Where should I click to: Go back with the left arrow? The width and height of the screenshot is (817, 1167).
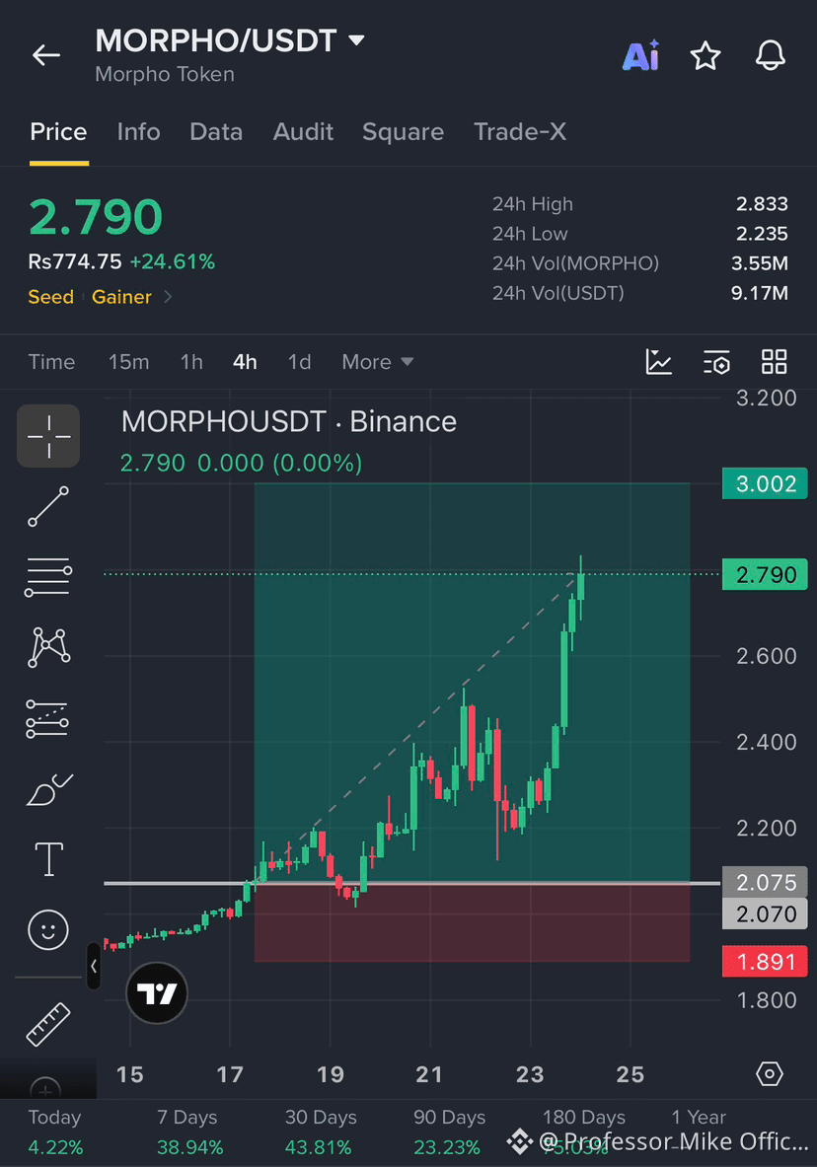[x=46, y=55]
